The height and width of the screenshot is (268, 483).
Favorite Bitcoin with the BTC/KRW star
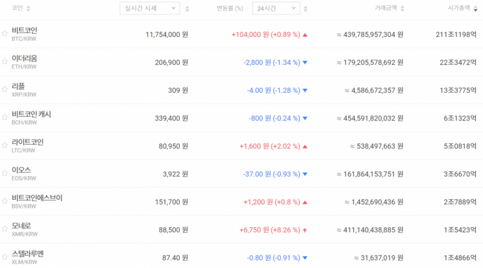coord(5,33)
